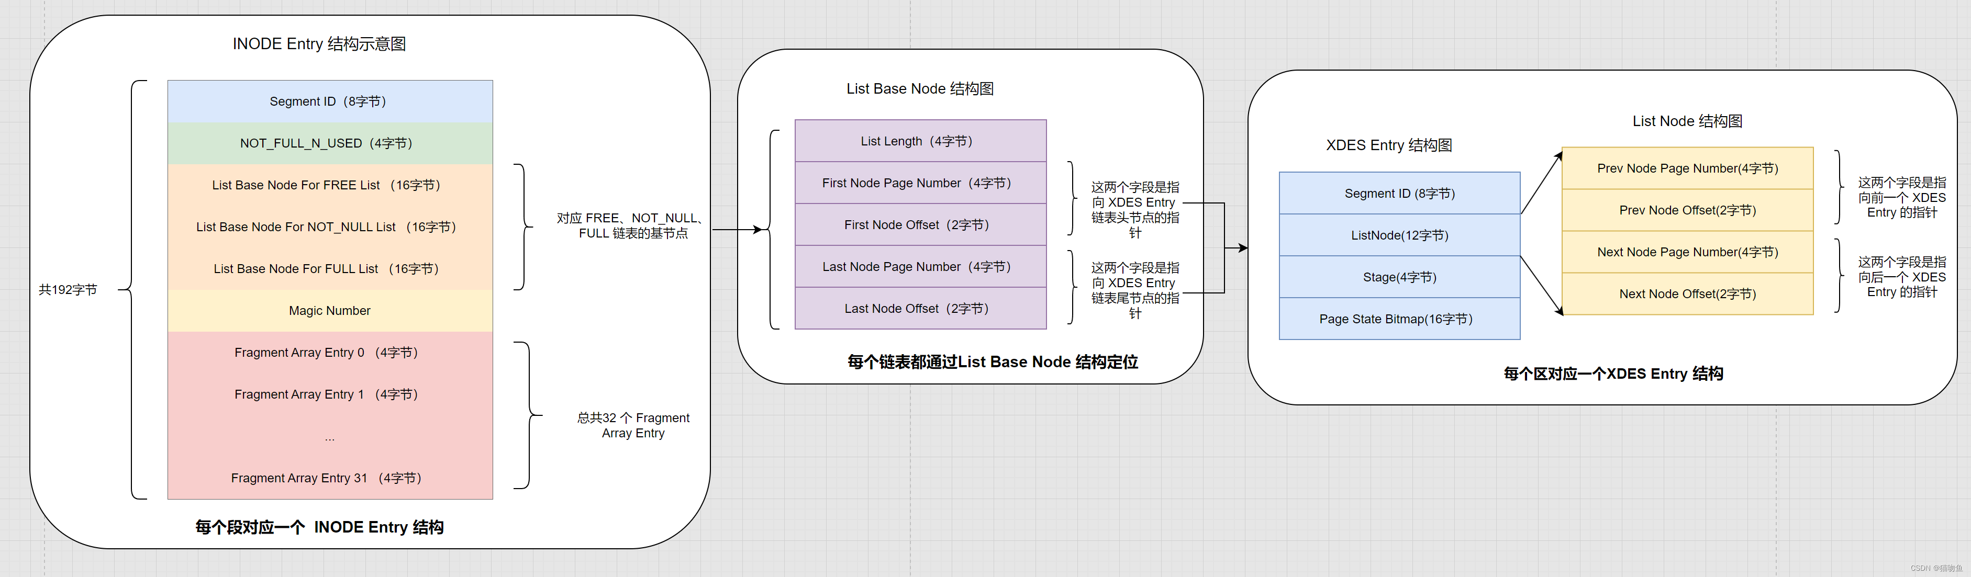This screenshot has width=1971, height=577.
Task: Click 'Last Node Offset（2字节）' block
Action: click(920, 309)
